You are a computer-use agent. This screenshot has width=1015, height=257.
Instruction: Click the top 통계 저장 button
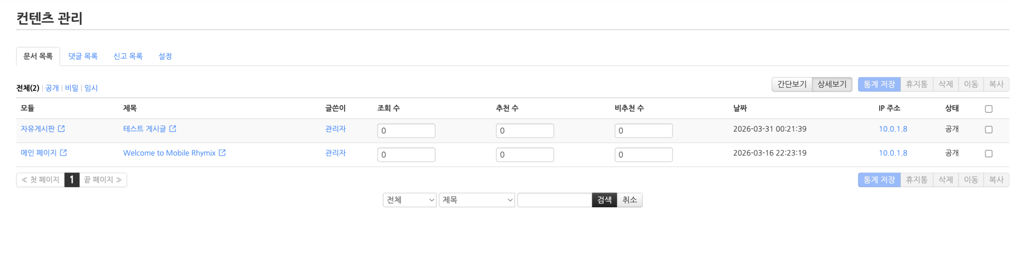(x=879, y=84)
